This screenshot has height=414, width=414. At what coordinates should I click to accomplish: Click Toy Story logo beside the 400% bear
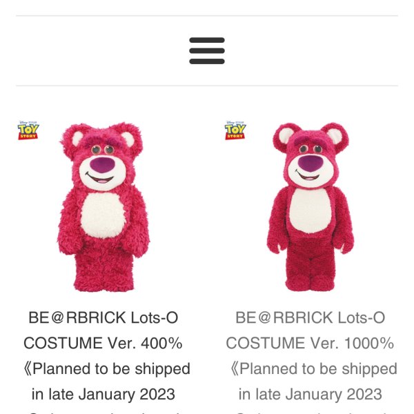[28, 130]
